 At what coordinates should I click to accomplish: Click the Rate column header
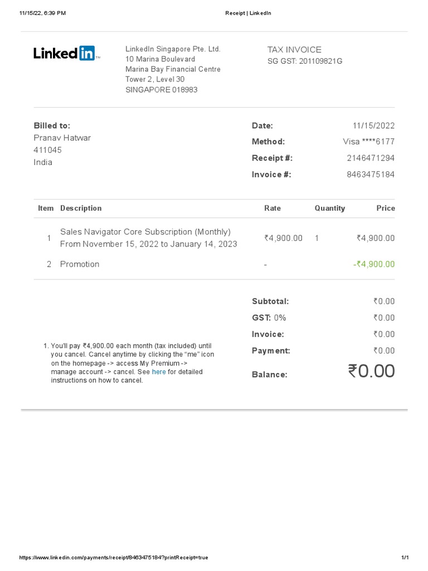pyautogui.click(x=273, y=208)
